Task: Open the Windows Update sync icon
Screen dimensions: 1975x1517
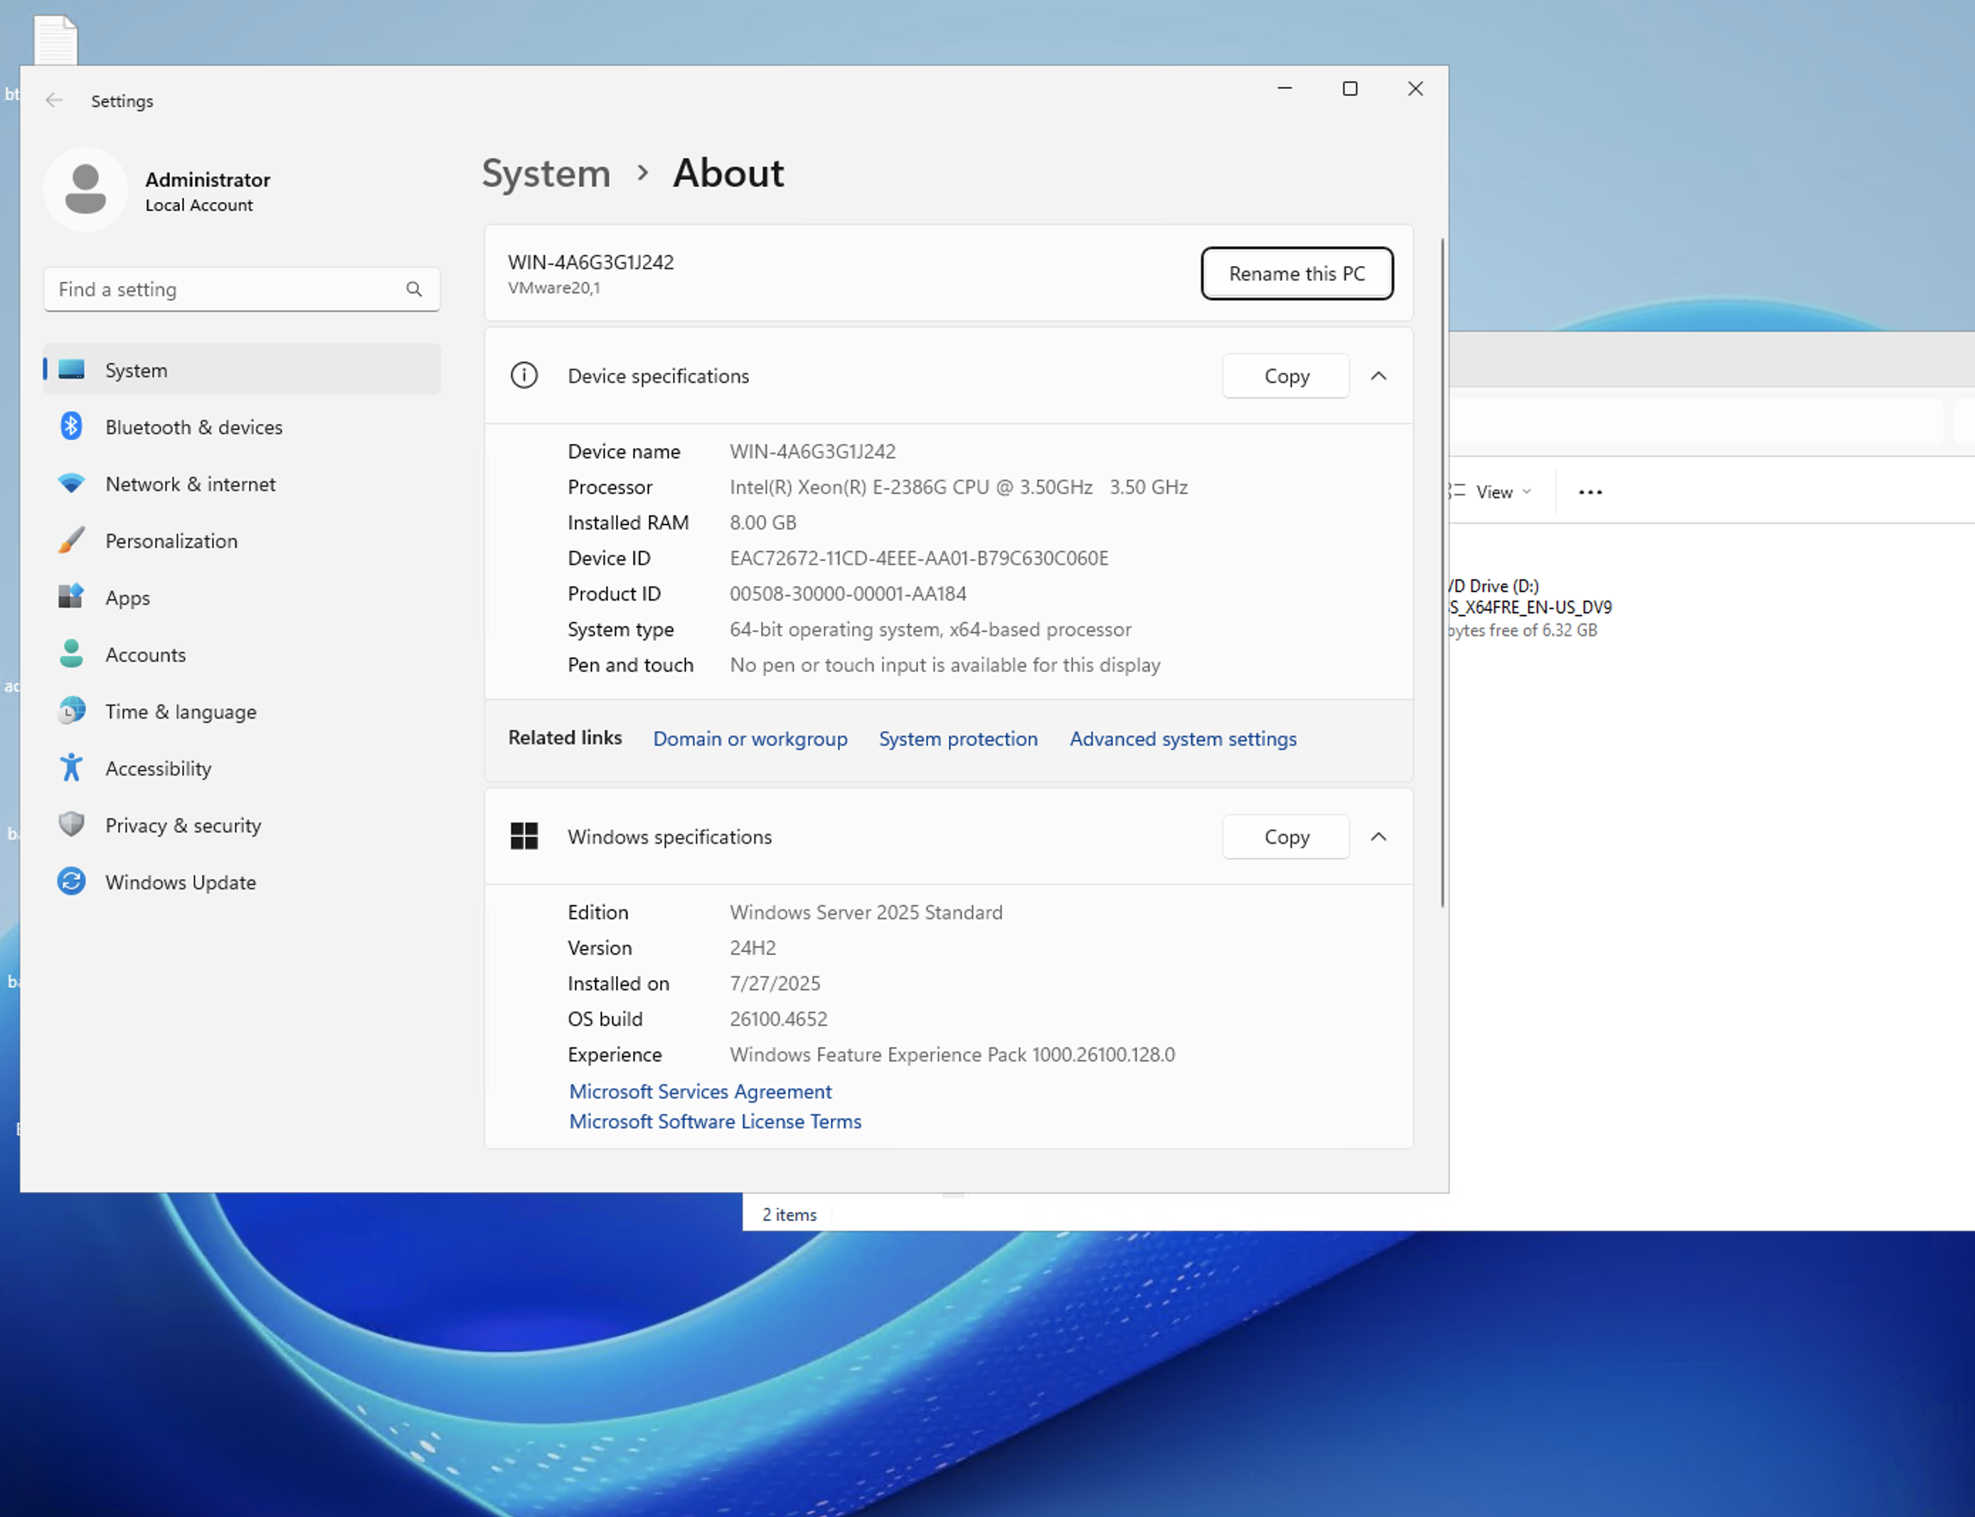Action: tap(71, 882)
